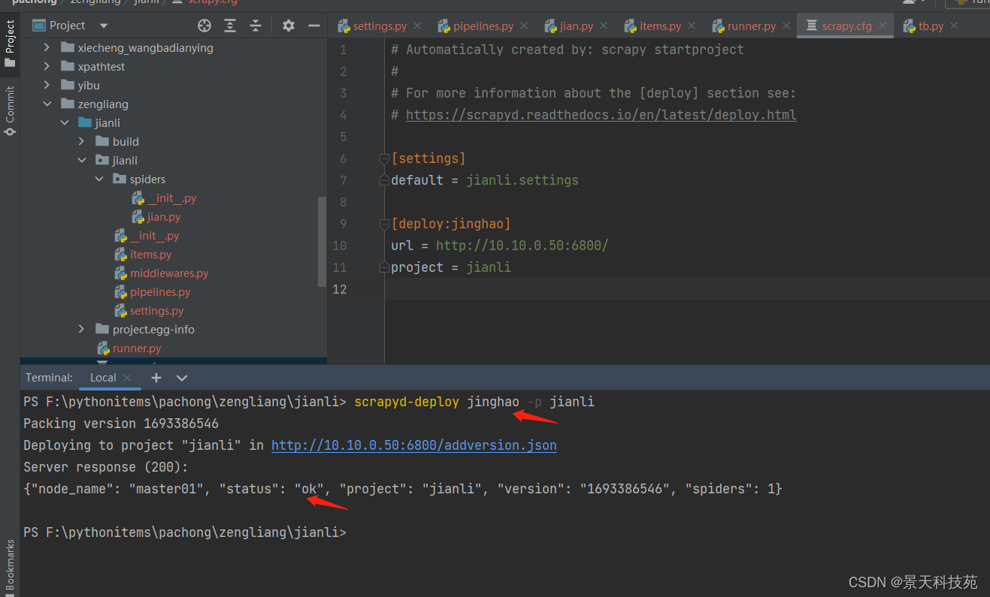
Task: Click the Select Opened File target icon
Action: 204,26
